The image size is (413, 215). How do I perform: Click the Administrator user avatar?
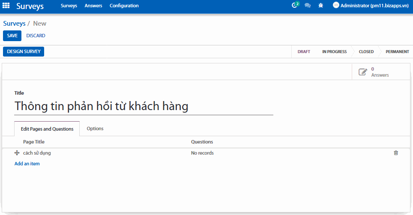click(336, 6)
